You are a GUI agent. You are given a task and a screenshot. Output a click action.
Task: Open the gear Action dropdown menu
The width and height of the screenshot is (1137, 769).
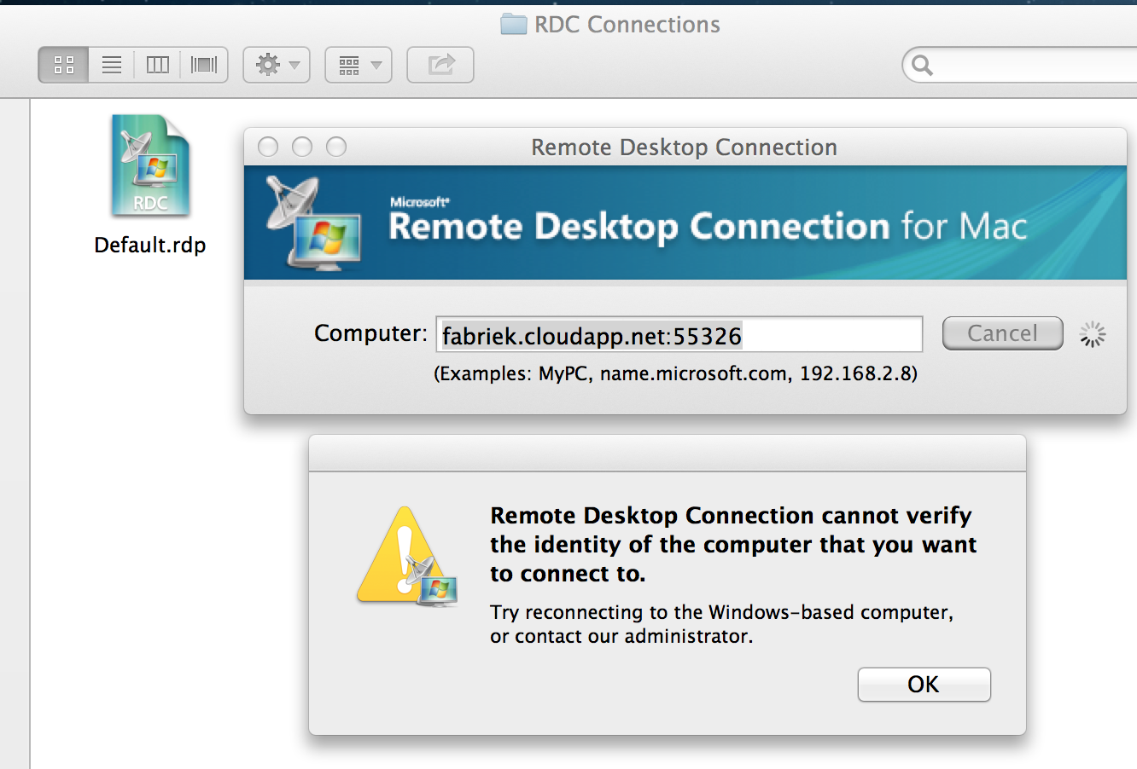pos(277,65)
